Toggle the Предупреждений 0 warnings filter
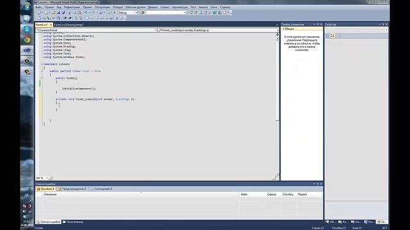The width and height of the screenshot is (410, 230). click(x=72, y=189)
